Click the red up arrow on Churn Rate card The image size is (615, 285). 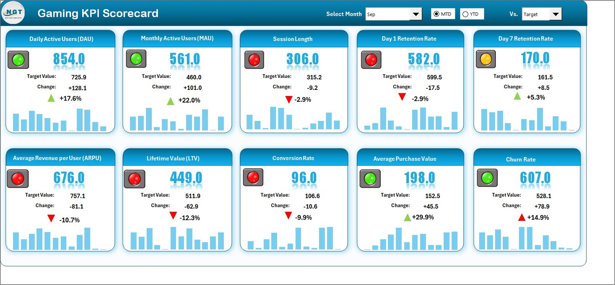click(522, 217)
